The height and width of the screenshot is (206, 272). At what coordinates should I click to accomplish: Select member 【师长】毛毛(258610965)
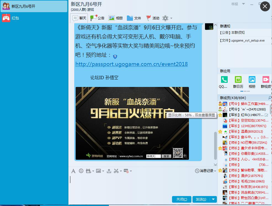click(x=244, y=181)
